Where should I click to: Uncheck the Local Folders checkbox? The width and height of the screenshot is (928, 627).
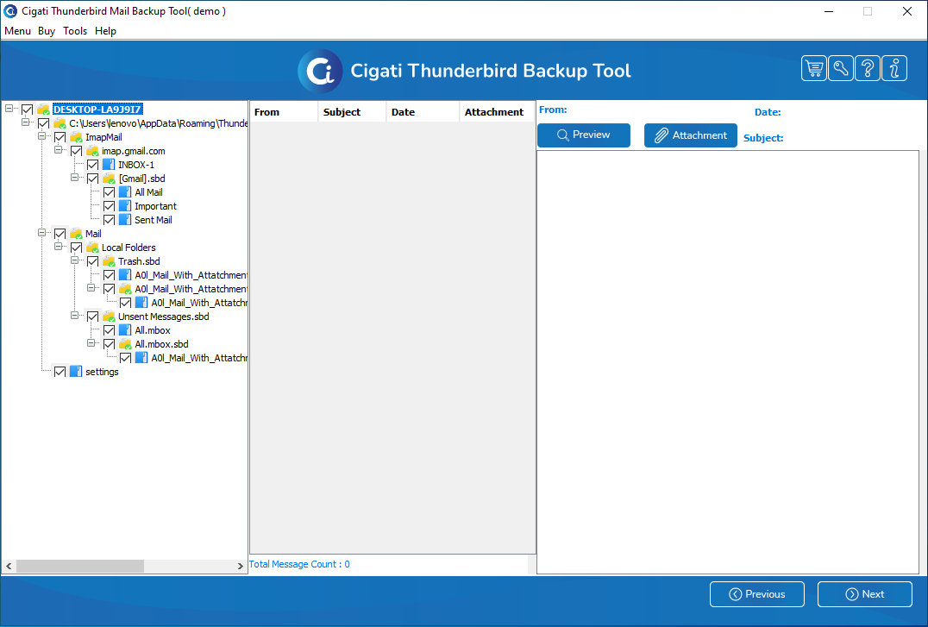coord(77,248)
